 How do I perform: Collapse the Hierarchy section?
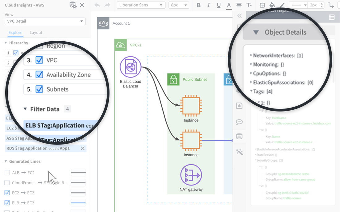click(6, 43)
